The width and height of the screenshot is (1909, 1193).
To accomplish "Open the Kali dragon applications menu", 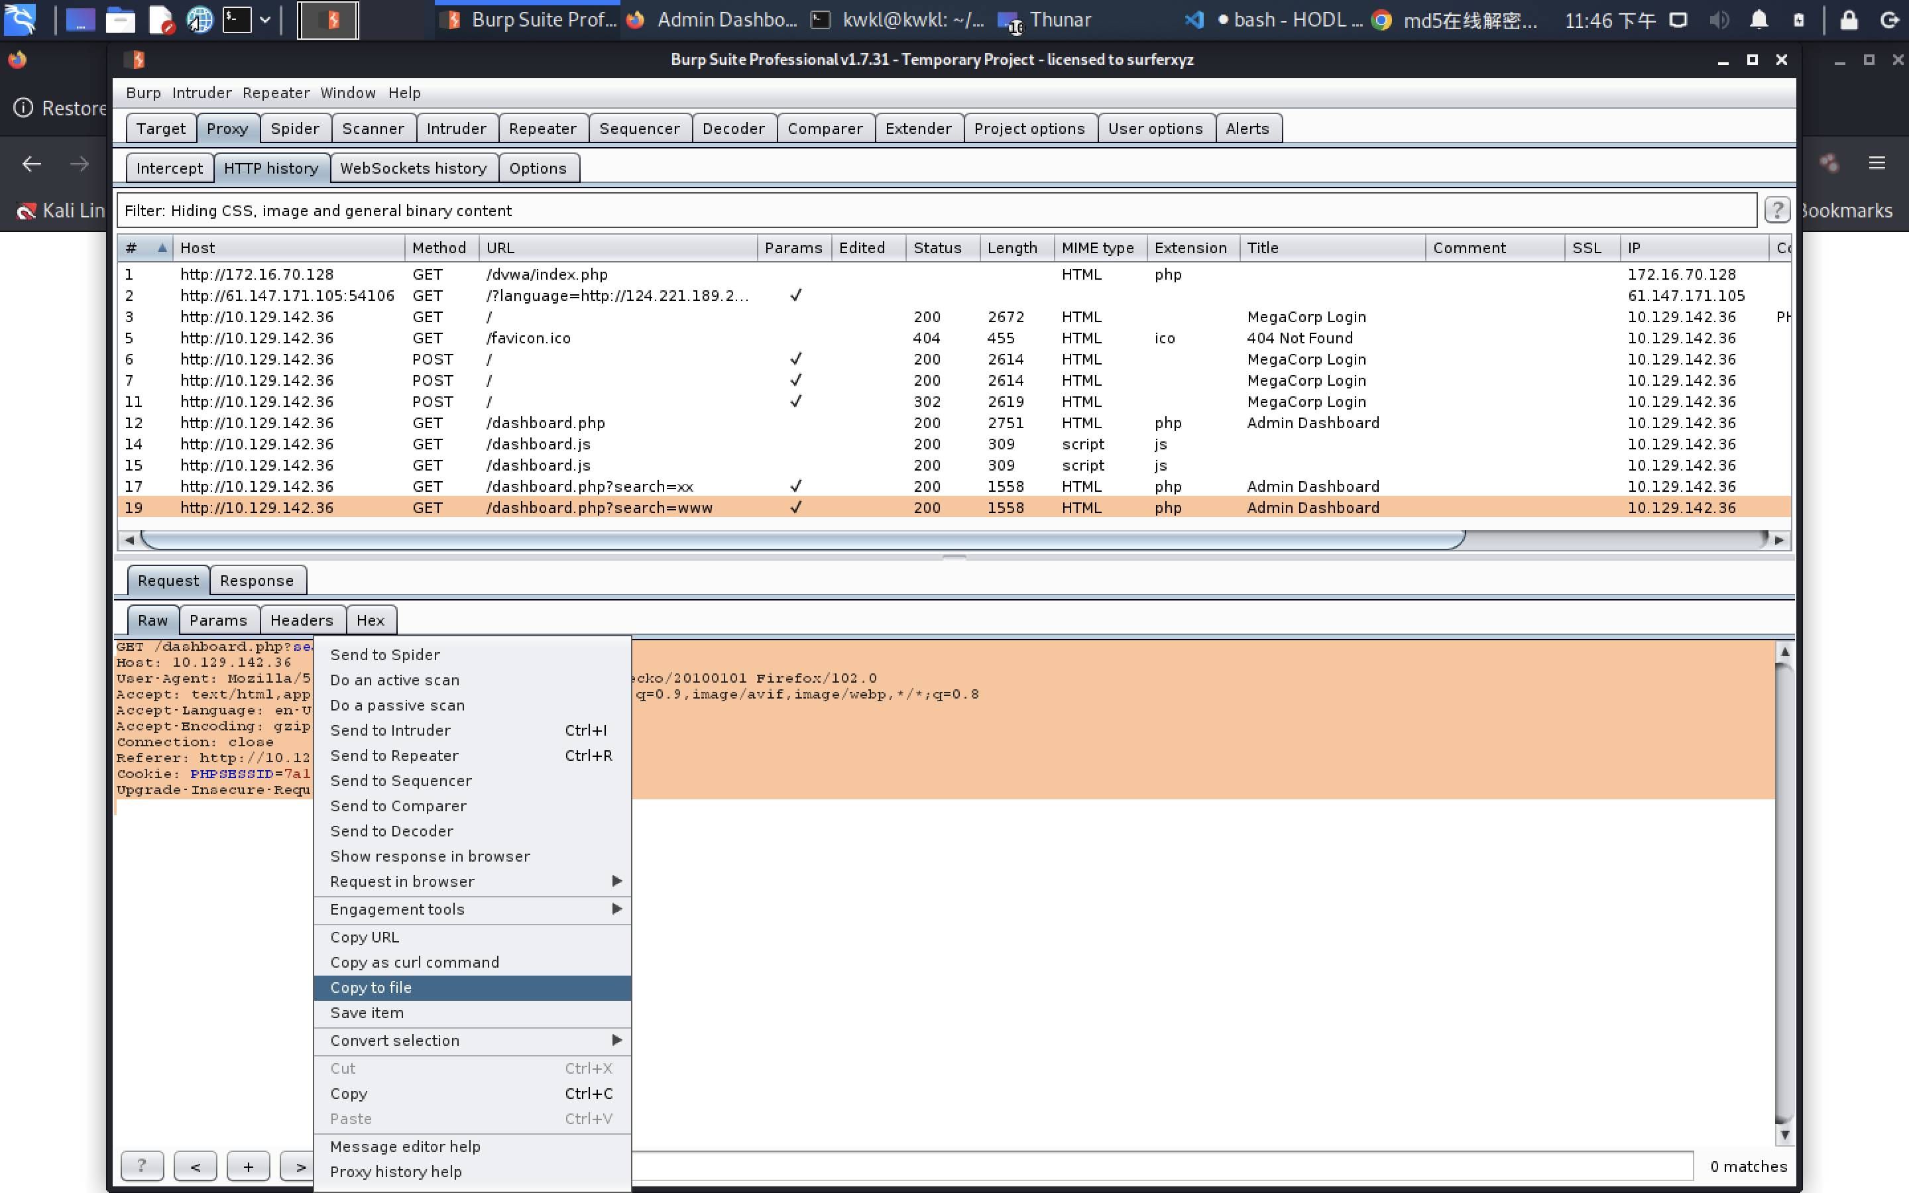I will coord(20,20).
